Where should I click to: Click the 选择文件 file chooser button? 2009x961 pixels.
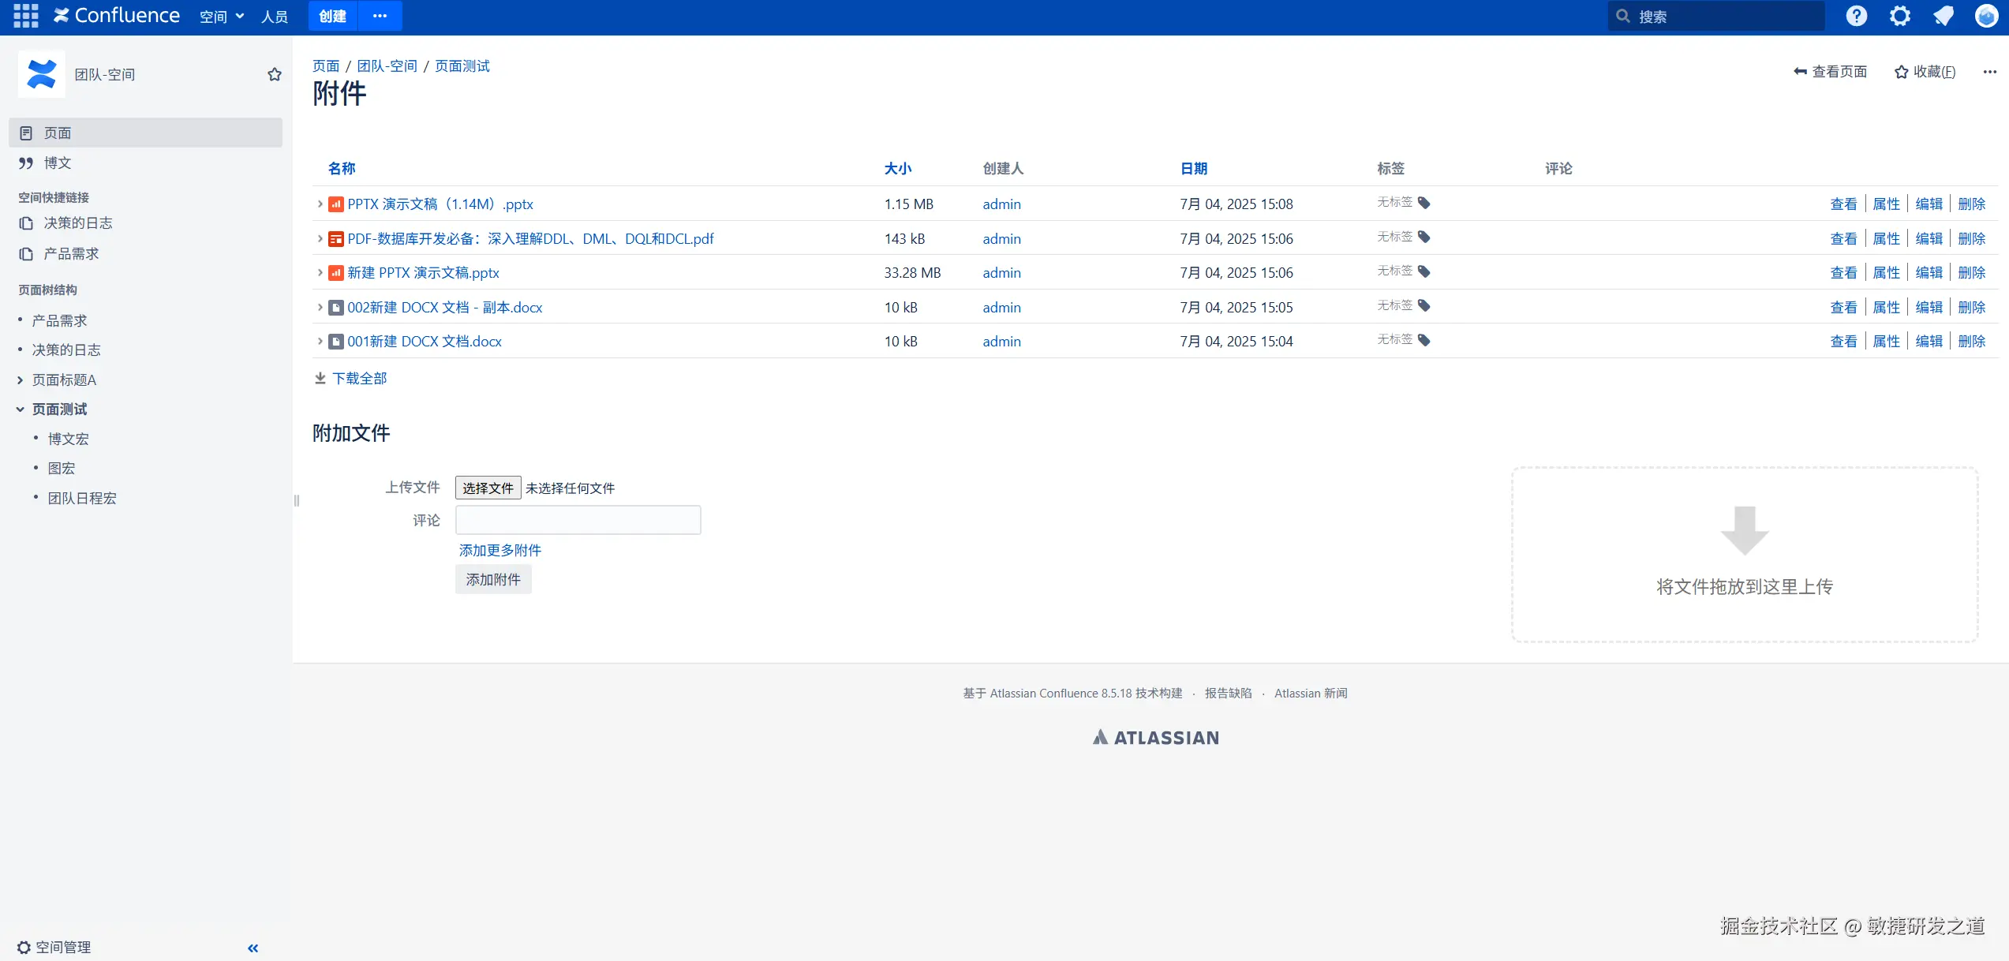point(488,488)
